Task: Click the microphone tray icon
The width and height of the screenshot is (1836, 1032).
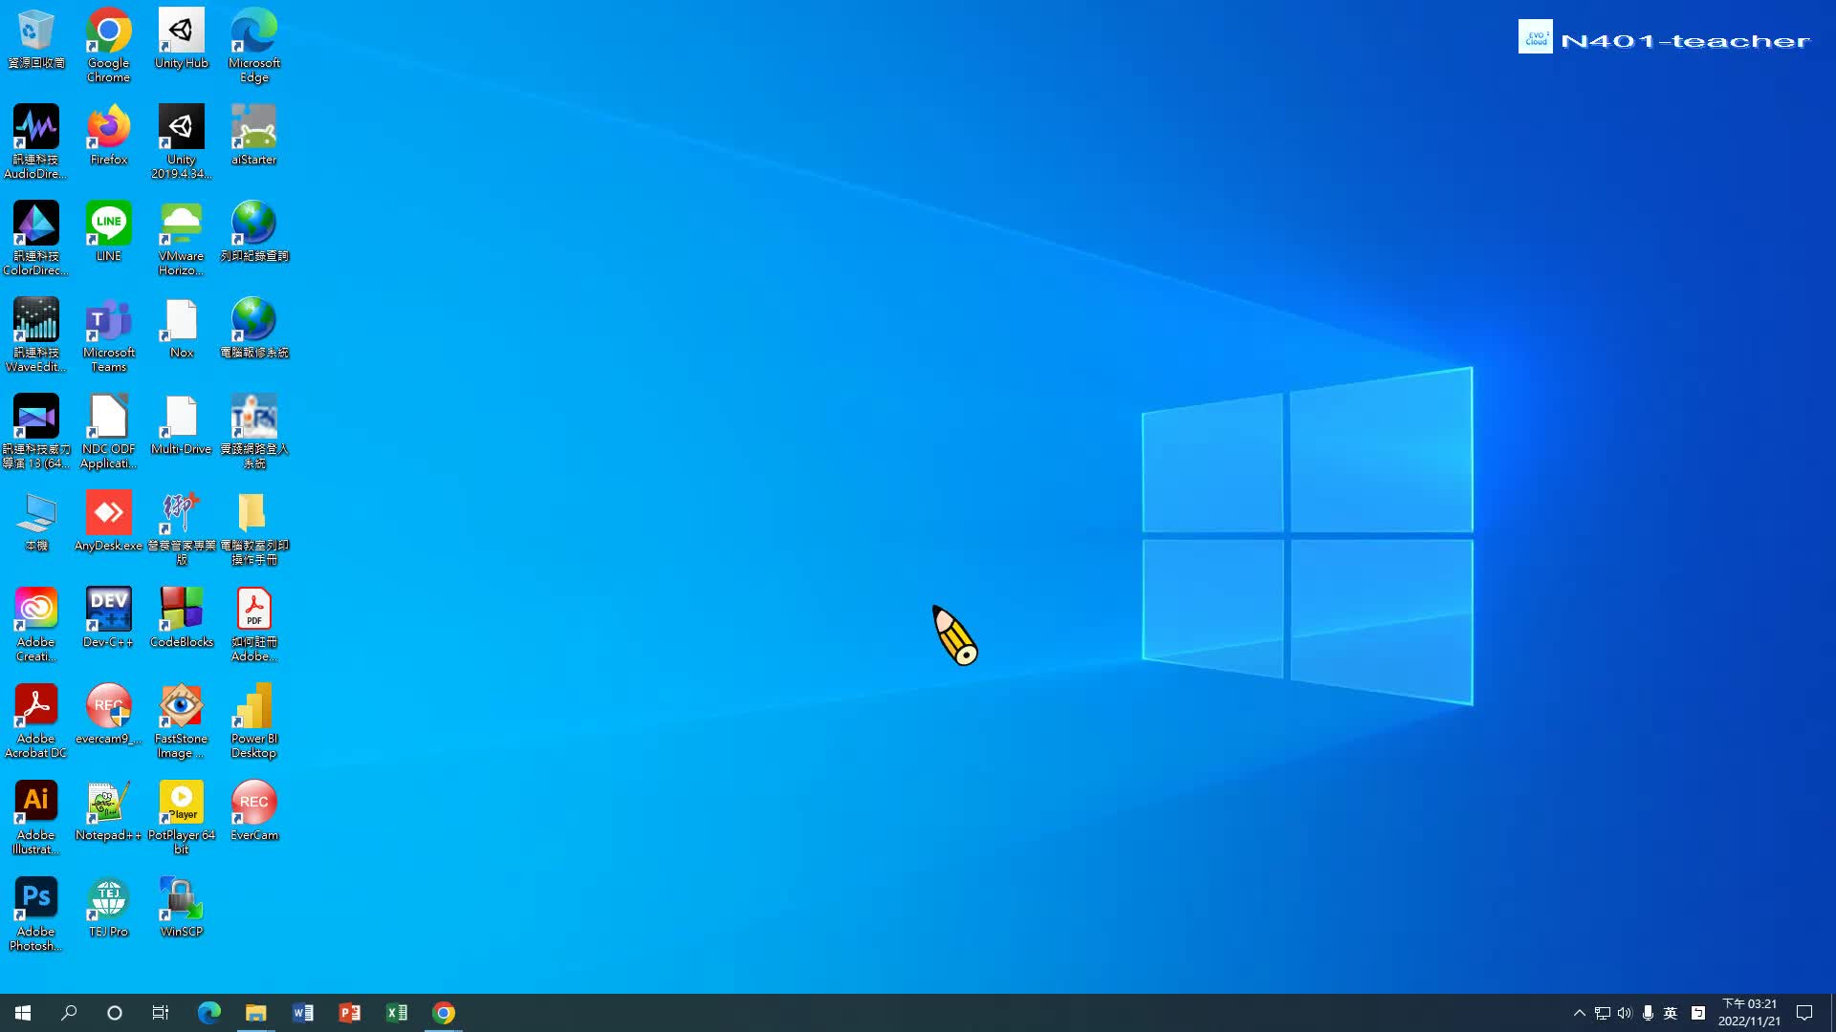Action: pyautogui.click(x=1648, y=1013)
